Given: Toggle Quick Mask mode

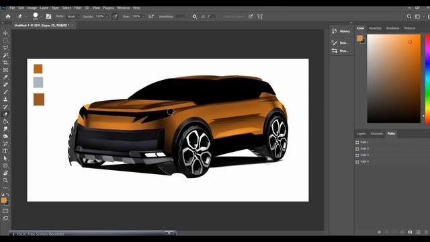Looking at the screenshot, I should click(5, 210).
